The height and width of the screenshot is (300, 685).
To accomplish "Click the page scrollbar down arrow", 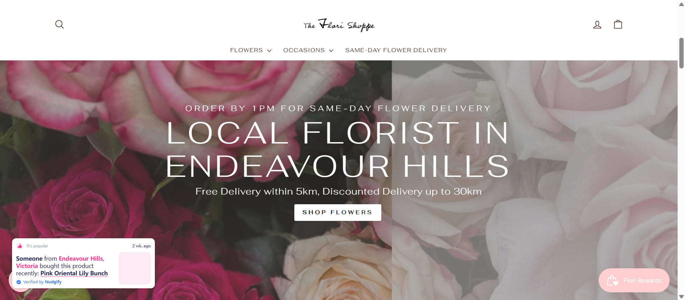I will click(x=681, y=297).
